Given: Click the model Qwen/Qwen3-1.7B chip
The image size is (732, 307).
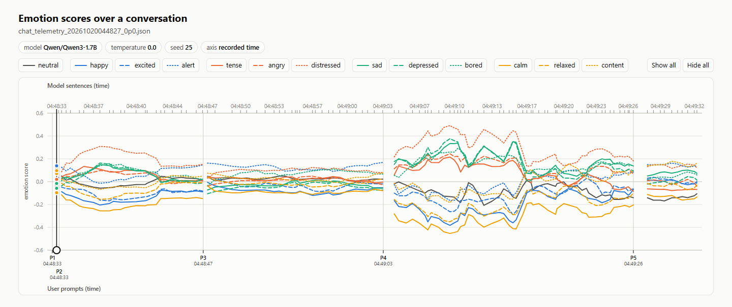Looking at the screenshot, I should (60, 47).
